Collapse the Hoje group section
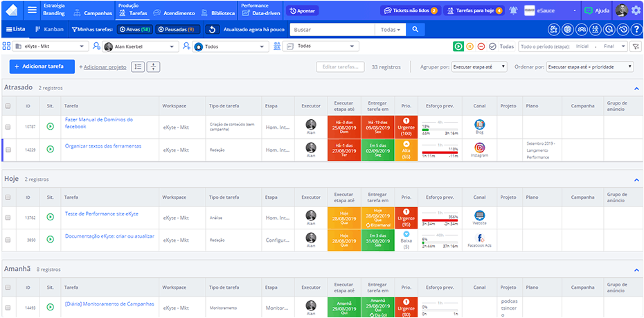Viewport: 644px width, 318px height. [x=636, y=179]
